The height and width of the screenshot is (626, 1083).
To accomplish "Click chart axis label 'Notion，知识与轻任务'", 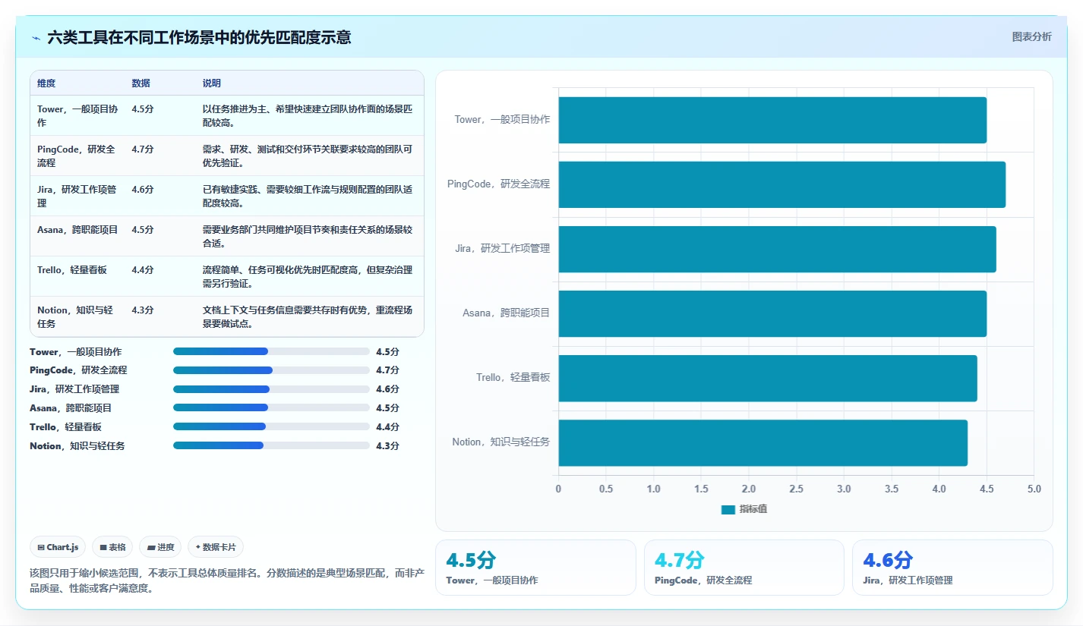I will pyautogui.click(x=500, y=442).
